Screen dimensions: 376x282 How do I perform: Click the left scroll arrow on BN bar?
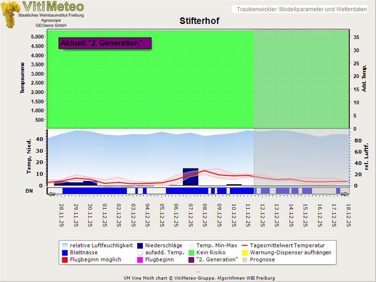[x=51, y=193]
